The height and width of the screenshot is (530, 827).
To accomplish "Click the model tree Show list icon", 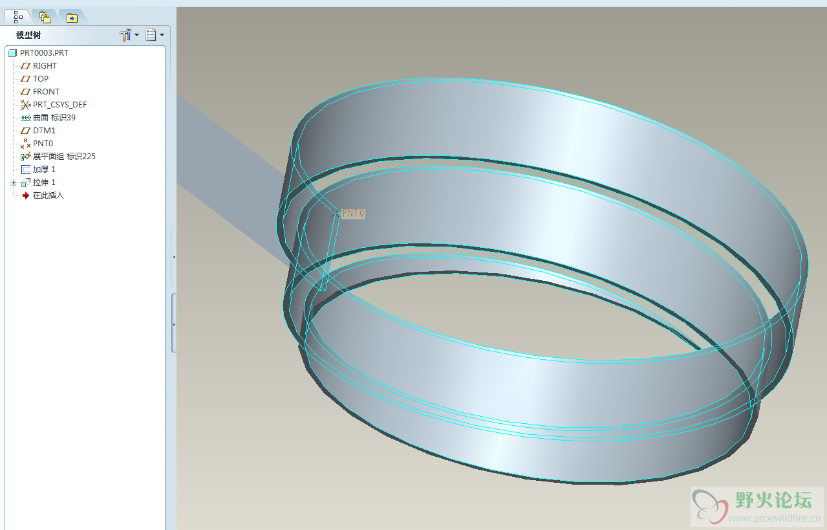I will pyautogui.click(x=151, y=35).
